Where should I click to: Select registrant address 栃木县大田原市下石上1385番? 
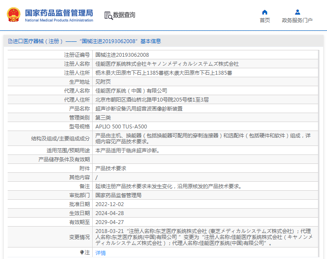click(x=163, y=73)
